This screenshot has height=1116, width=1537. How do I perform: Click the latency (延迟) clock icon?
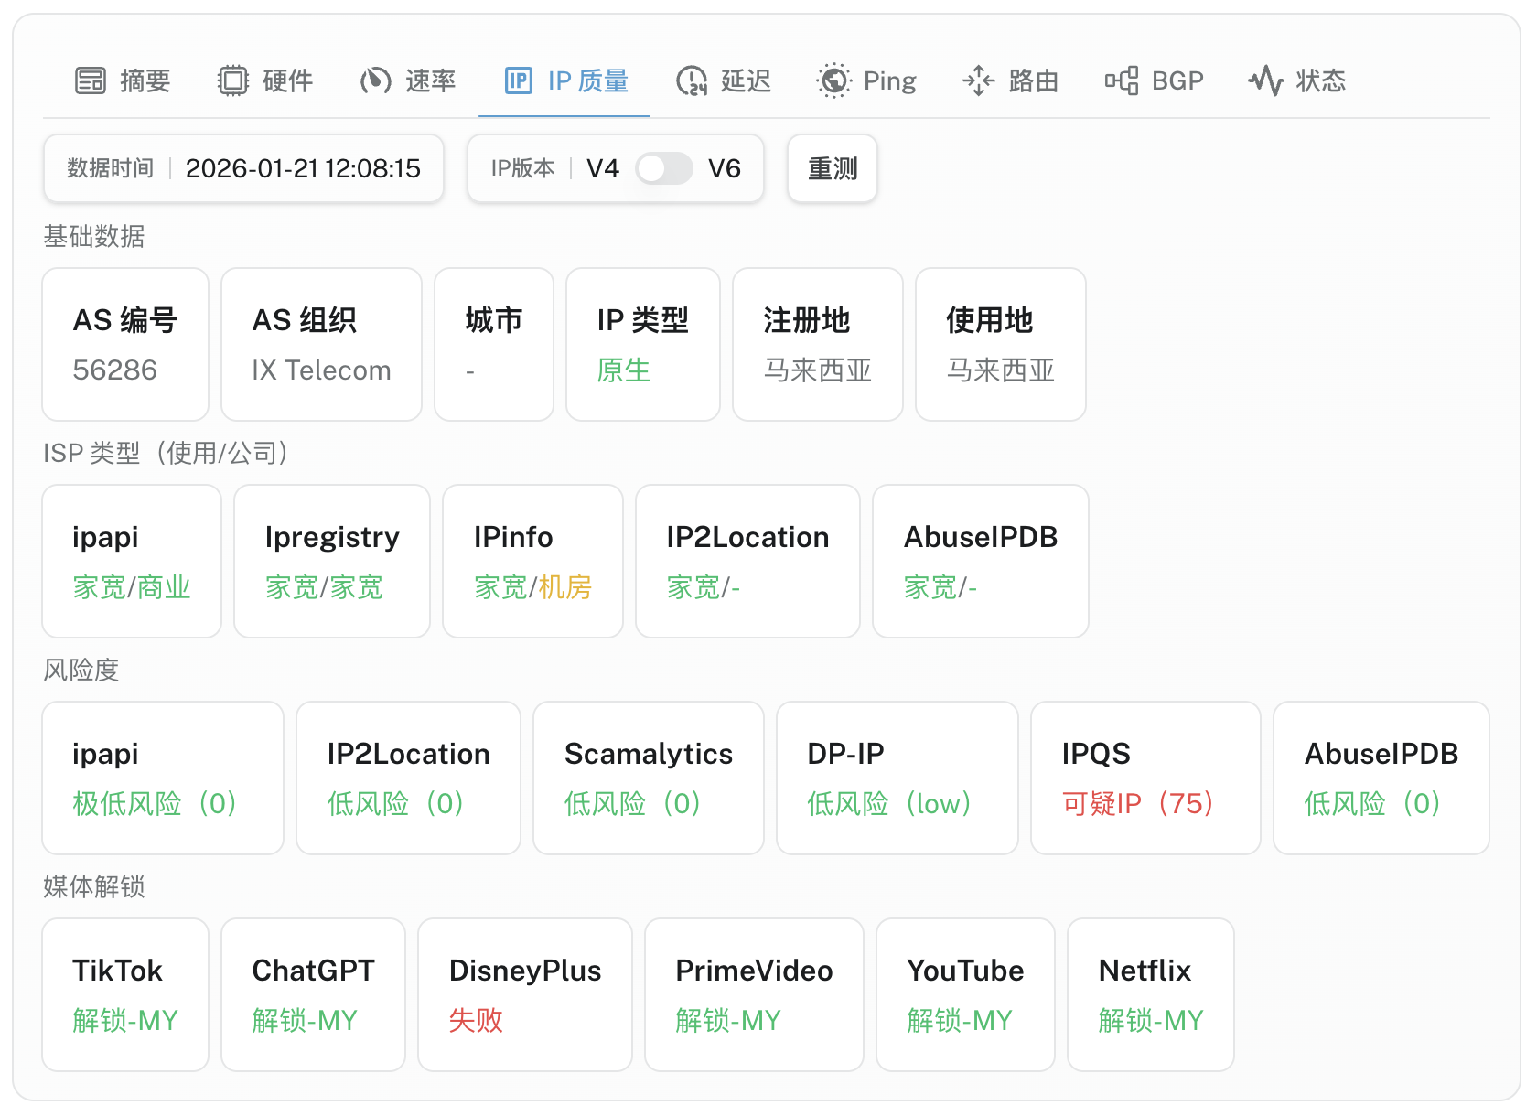coord(692,80)
